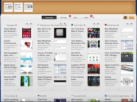Open '5 Fun Games: Peak...' headline

(78, 78)
